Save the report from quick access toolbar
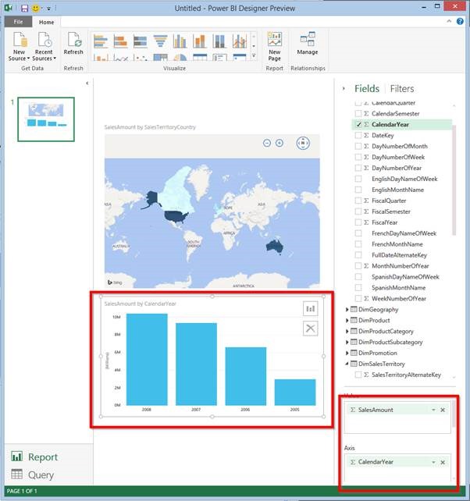The image size is (470, 501). pyautogui.click(x=25, y=9)
